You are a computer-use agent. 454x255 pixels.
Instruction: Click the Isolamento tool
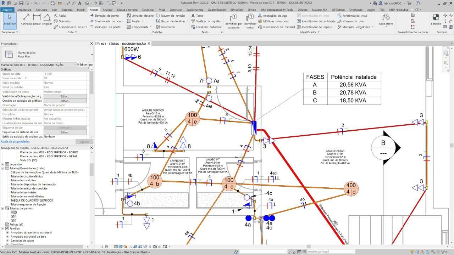(165, 27)
